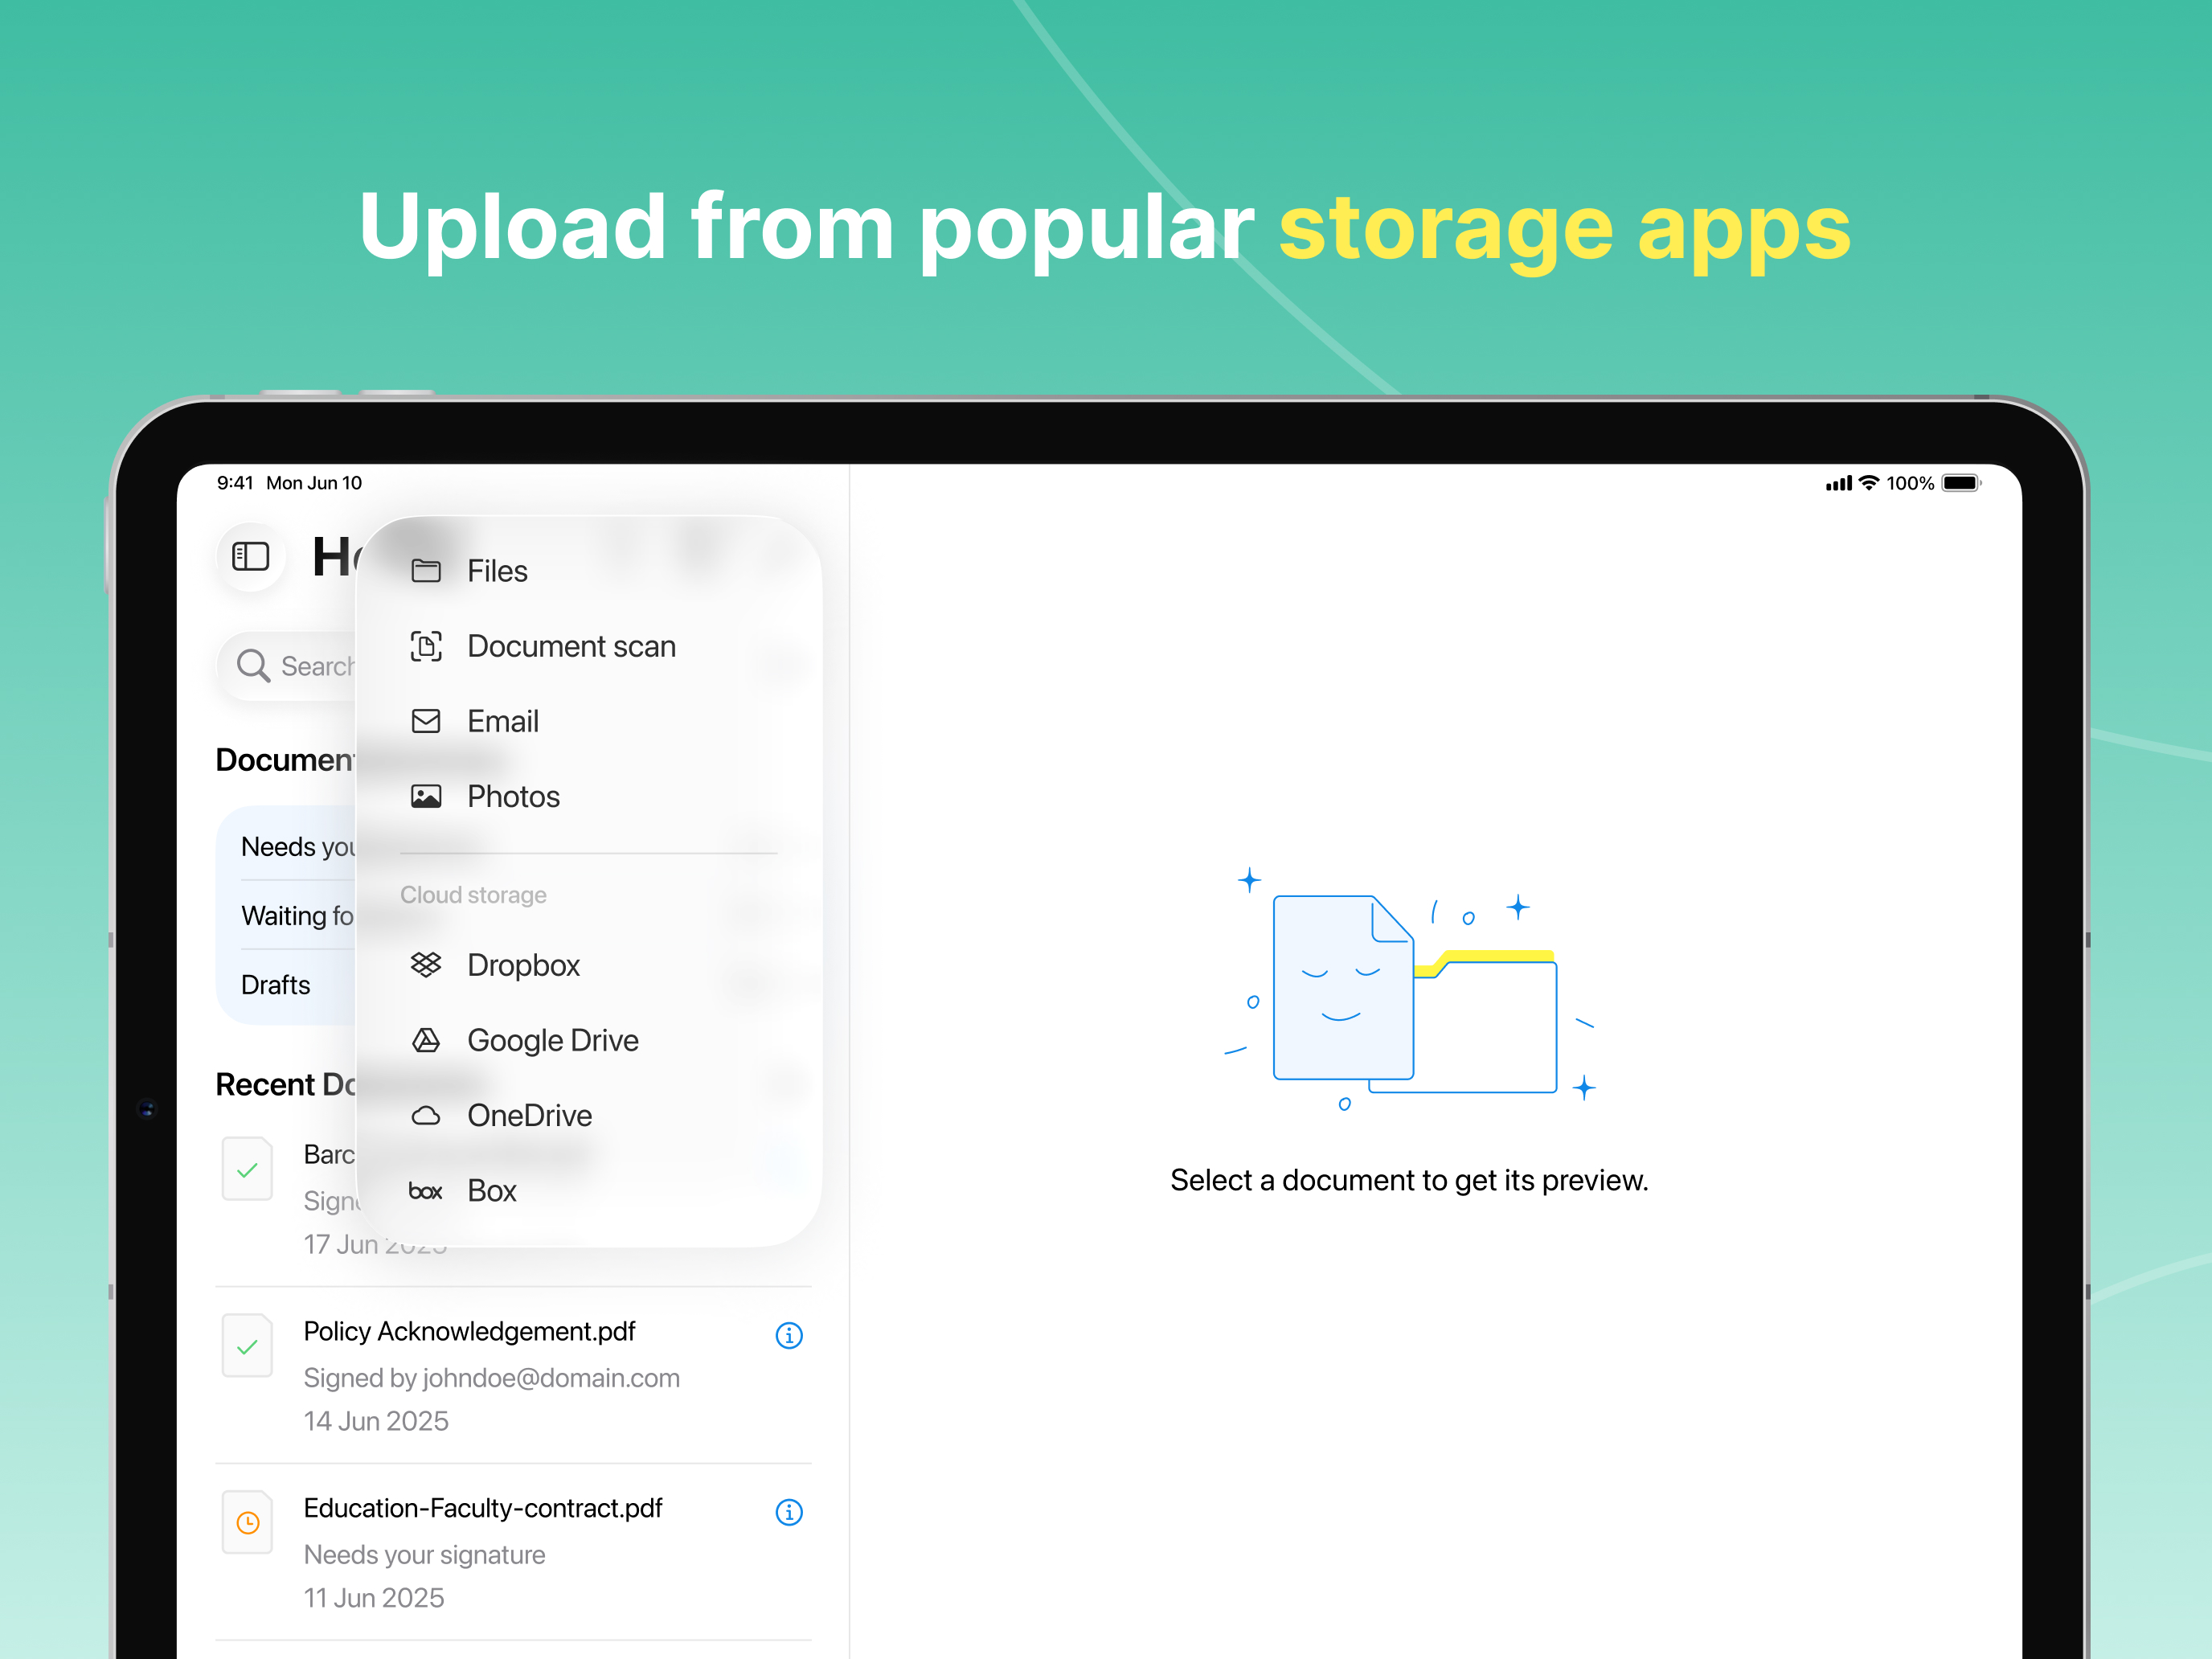Screen dimensions: 2212x1659
Task: Open the Needs your signature category
Action: point(297,847)
